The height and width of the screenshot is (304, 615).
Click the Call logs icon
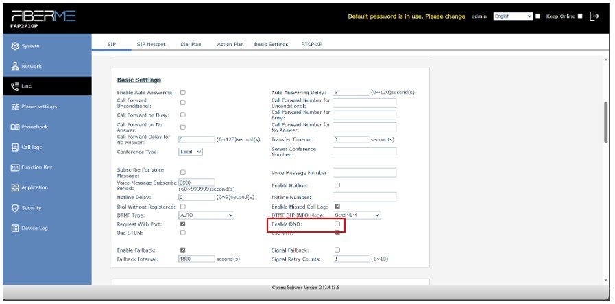[x=15, y=148]
